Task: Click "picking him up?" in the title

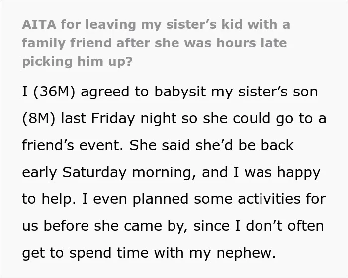Action: tap(77, 62)
